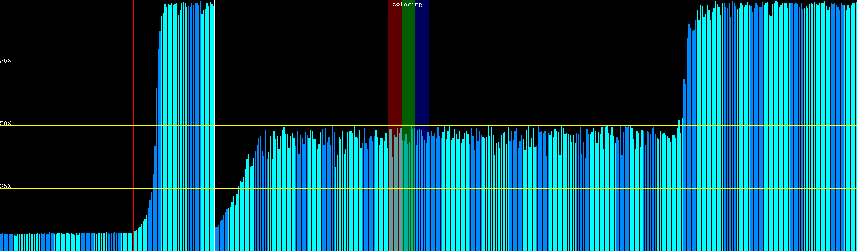The height and width of the screenshot is (251, 857).
Task: Click the right red vertical marker line
Action: [x=616, y=84]
